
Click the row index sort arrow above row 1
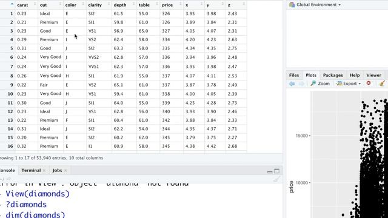[12, 4]
